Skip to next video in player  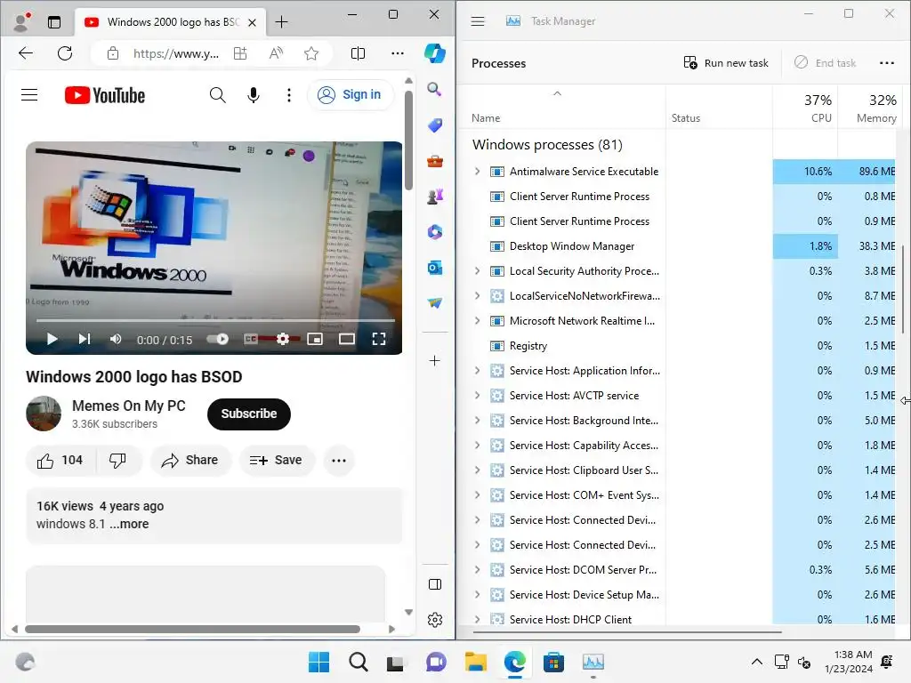85,339
